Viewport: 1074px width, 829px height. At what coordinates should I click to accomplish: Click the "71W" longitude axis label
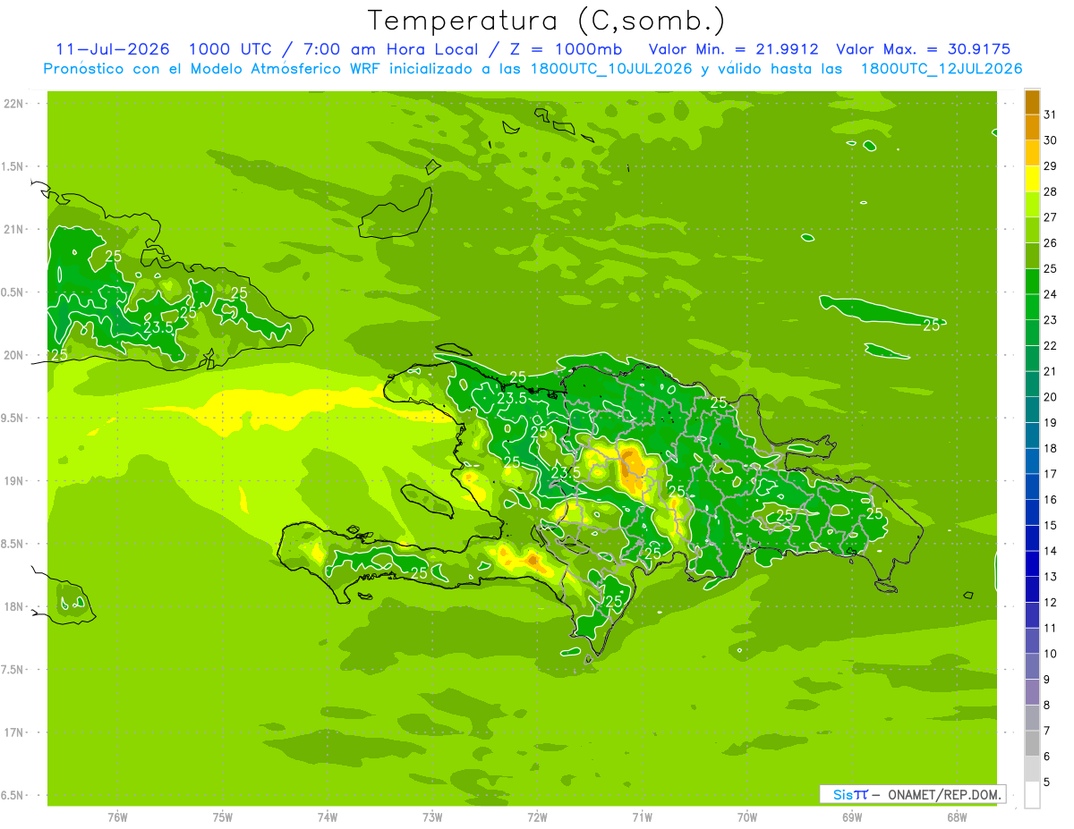(x=642, y=817)
